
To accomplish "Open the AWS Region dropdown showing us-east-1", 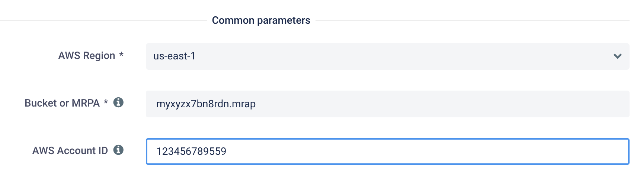I will (387, 56).
